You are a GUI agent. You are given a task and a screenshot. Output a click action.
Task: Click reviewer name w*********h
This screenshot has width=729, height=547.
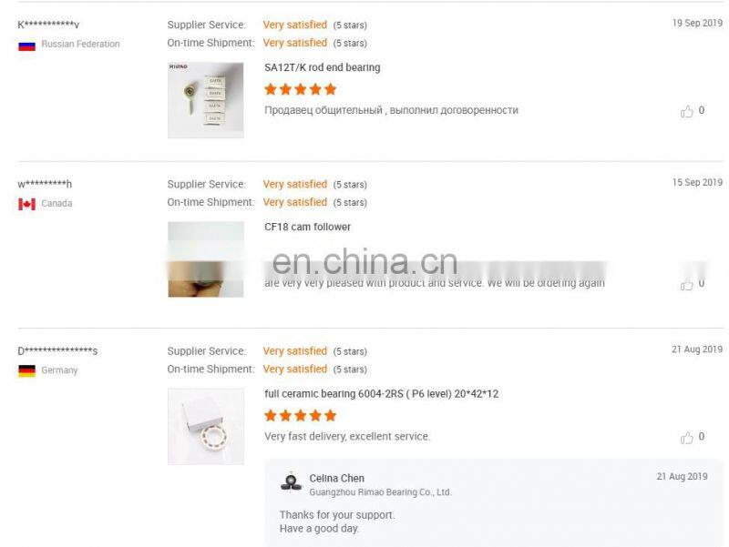(x=45, y=185)
